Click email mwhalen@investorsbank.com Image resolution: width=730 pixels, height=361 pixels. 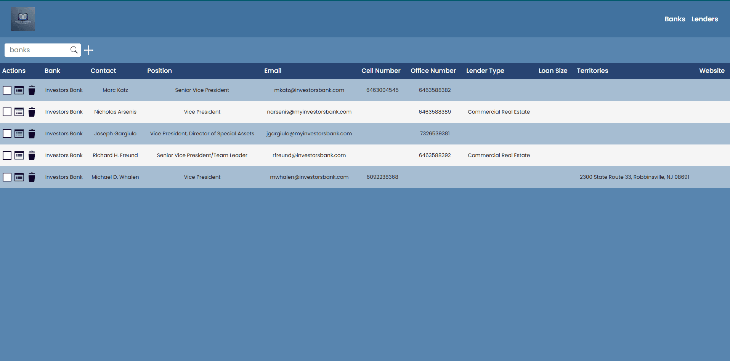309,177
